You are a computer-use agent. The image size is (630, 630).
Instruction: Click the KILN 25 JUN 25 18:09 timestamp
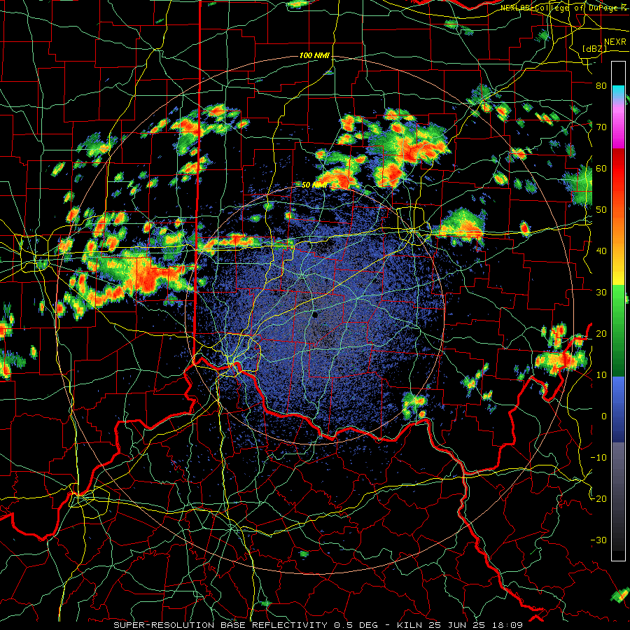tap(461, 625)
